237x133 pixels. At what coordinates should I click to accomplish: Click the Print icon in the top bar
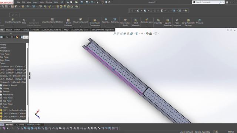pos(87,2)
